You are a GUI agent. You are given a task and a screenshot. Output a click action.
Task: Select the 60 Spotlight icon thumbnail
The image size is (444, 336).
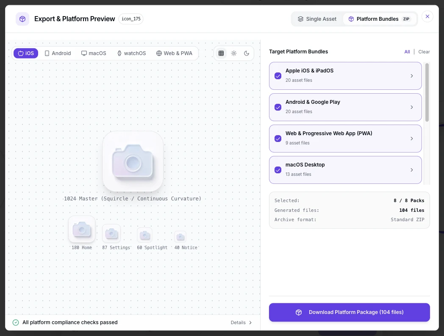click(x=145, y=235)
